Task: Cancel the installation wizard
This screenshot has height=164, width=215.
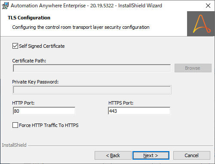Action: pos(192,155)
